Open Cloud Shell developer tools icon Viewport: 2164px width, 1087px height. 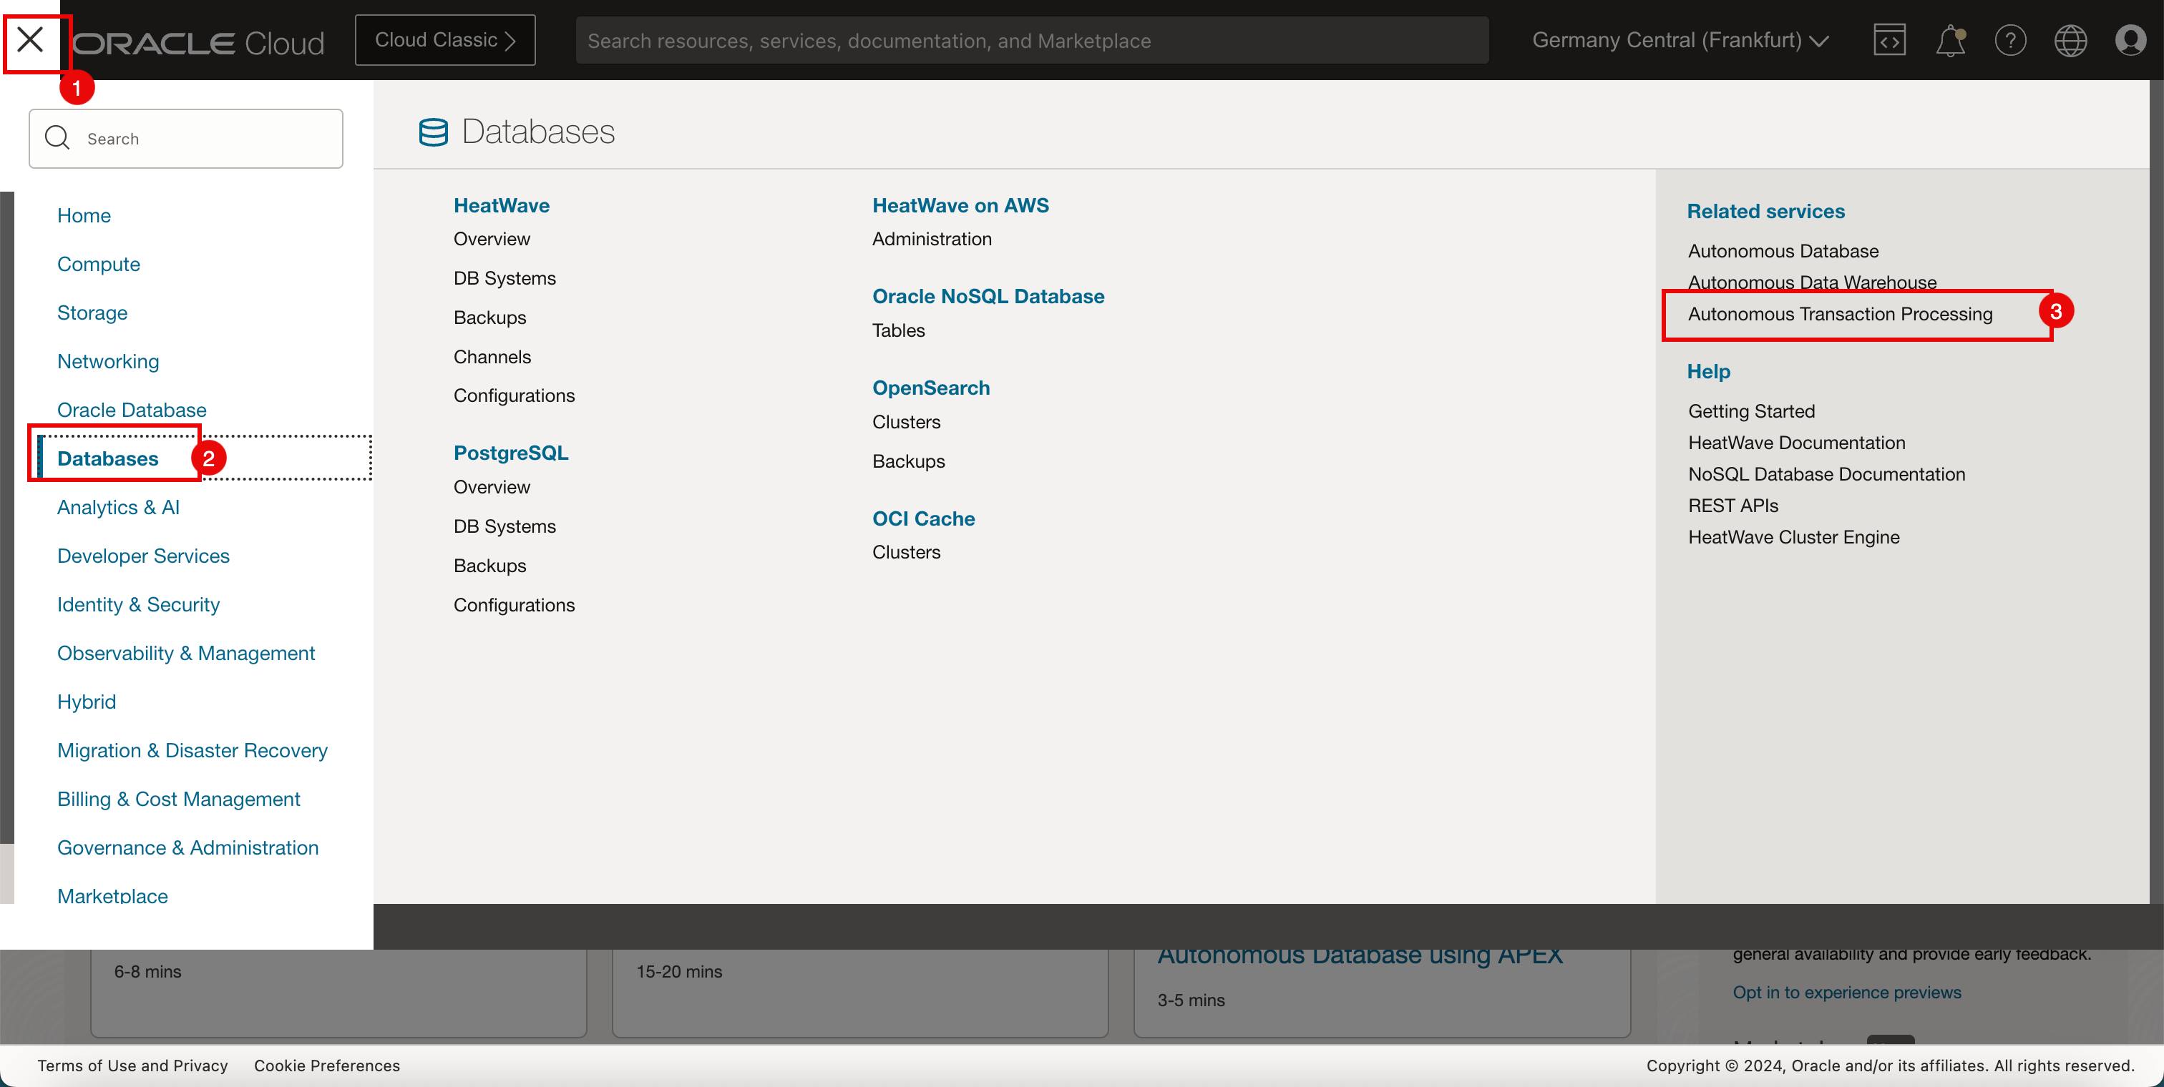[x=1888, y=40]
